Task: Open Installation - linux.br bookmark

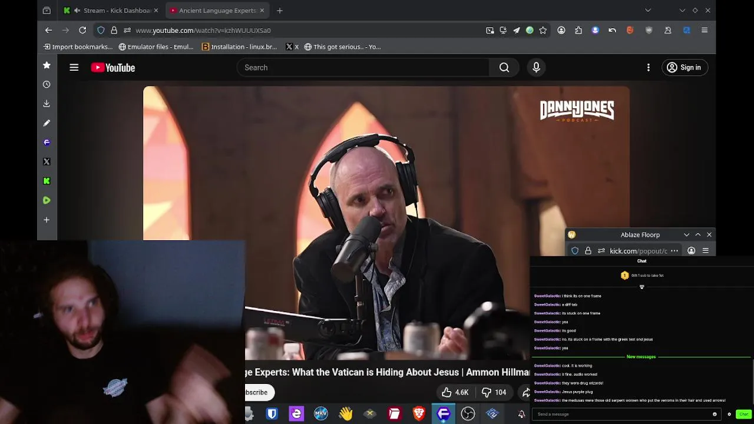Action: [x=239, y=47]
